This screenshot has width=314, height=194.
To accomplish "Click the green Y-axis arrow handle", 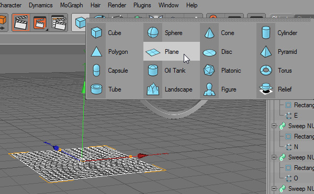I will (x=84, y=88).
